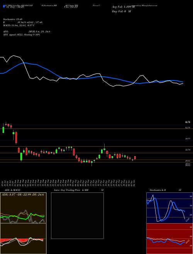Screen dimensions: 193x254
Task: Click the last red candlestick on the chart
Action: [135, 158]
